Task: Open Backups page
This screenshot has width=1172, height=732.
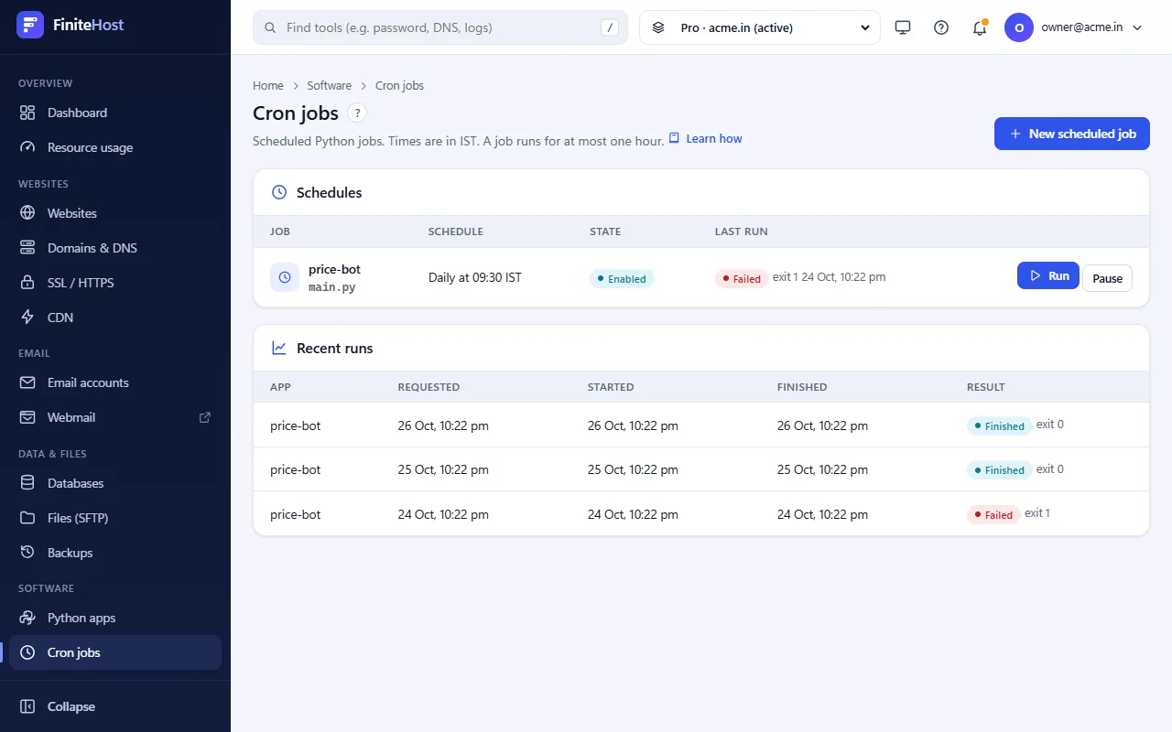Action: pos(115,553)
